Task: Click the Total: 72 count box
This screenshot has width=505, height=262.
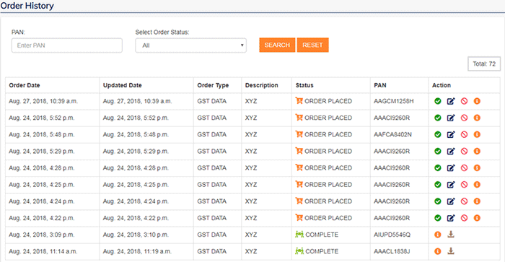Action: point(484,64)
